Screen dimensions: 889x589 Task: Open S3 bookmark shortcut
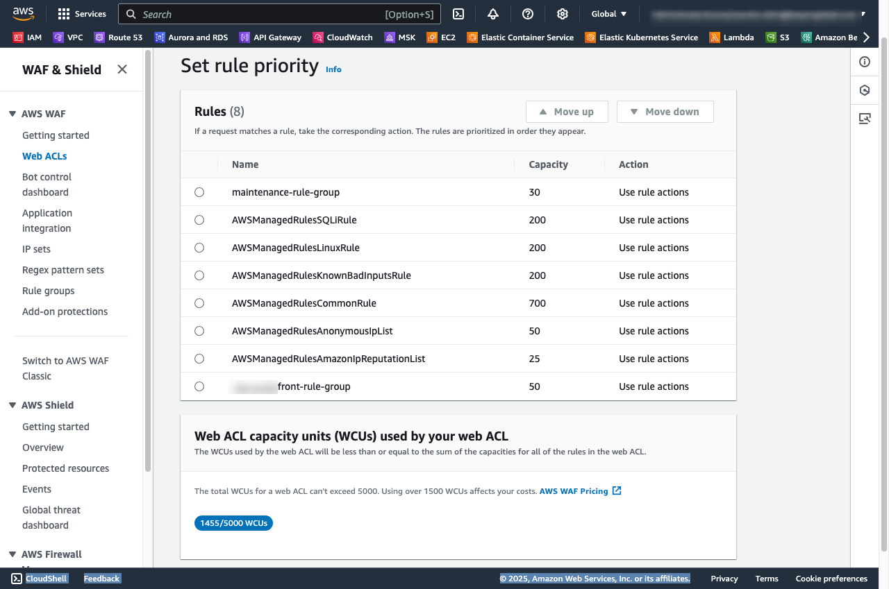777,37
